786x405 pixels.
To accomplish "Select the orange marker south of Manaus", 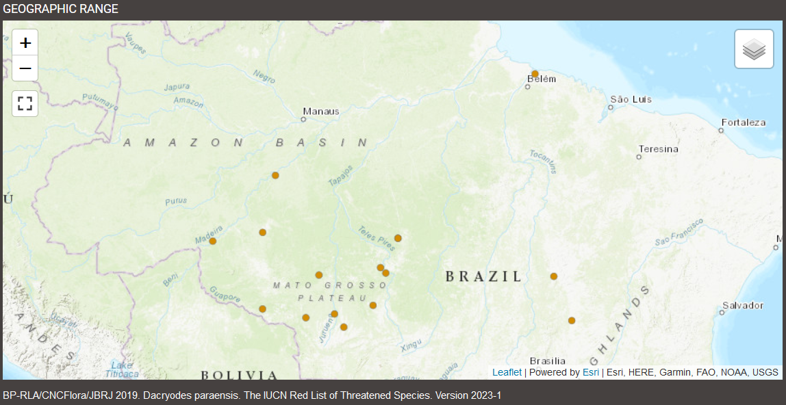I will pos(275,175).
